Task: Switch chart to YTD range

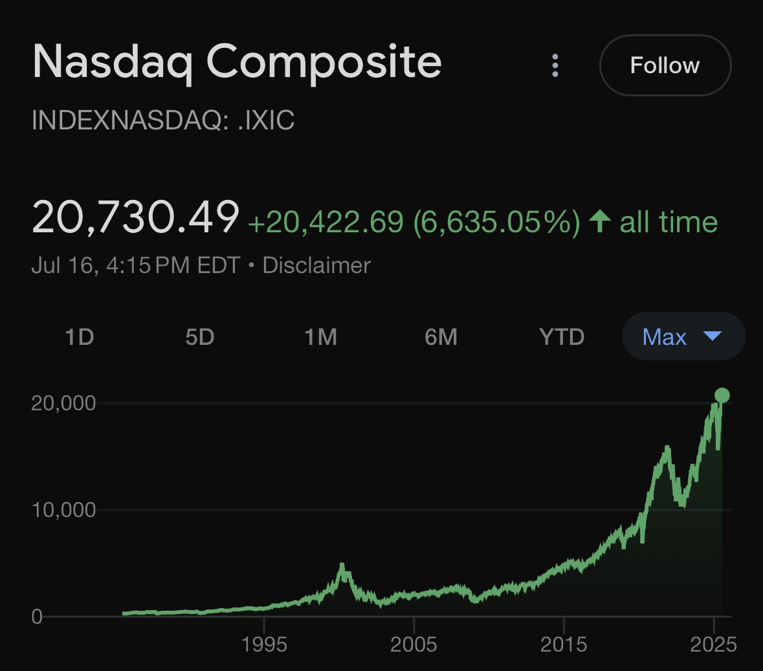Action: pos(562,336)
